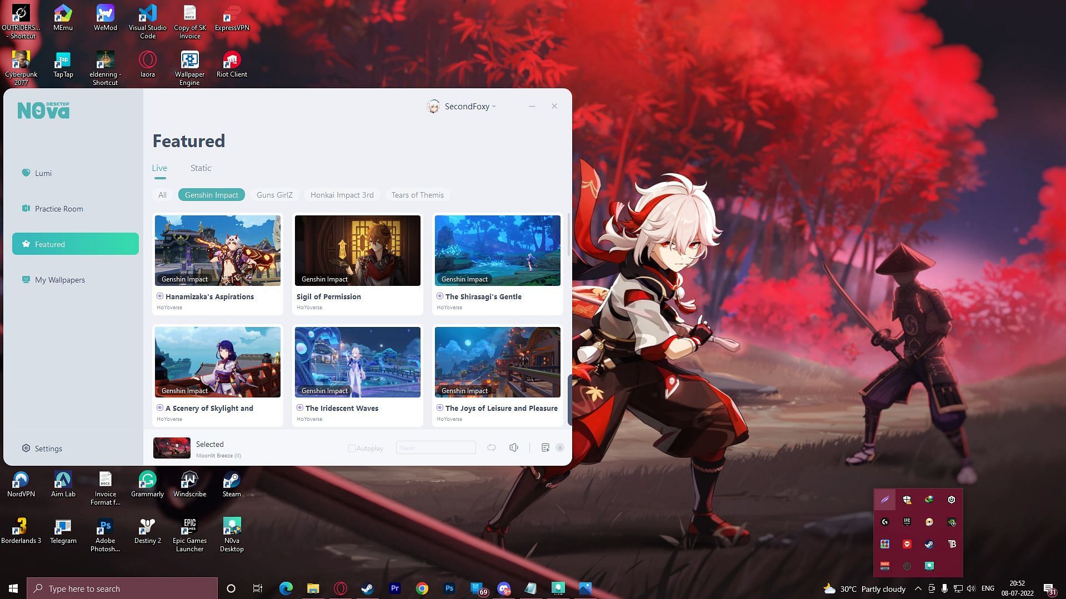Open WeMod desktop icon

(x=105, y=18)
